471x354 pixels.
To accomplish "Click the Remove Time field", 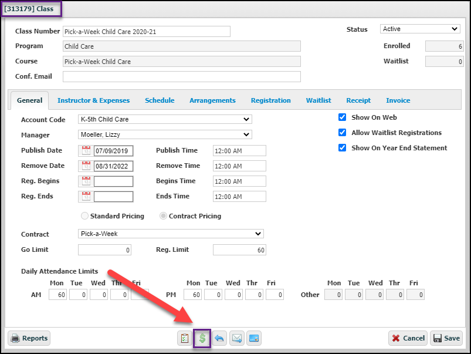I will (239, 166).
